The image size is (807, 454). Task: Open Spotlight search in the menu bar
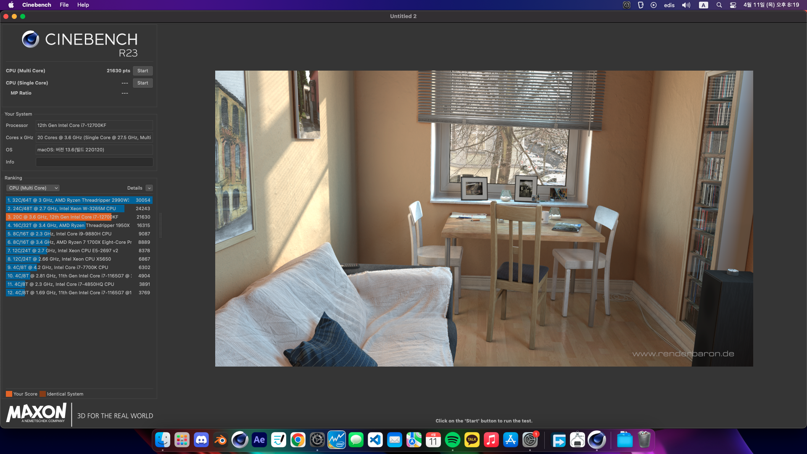point(719,5)
